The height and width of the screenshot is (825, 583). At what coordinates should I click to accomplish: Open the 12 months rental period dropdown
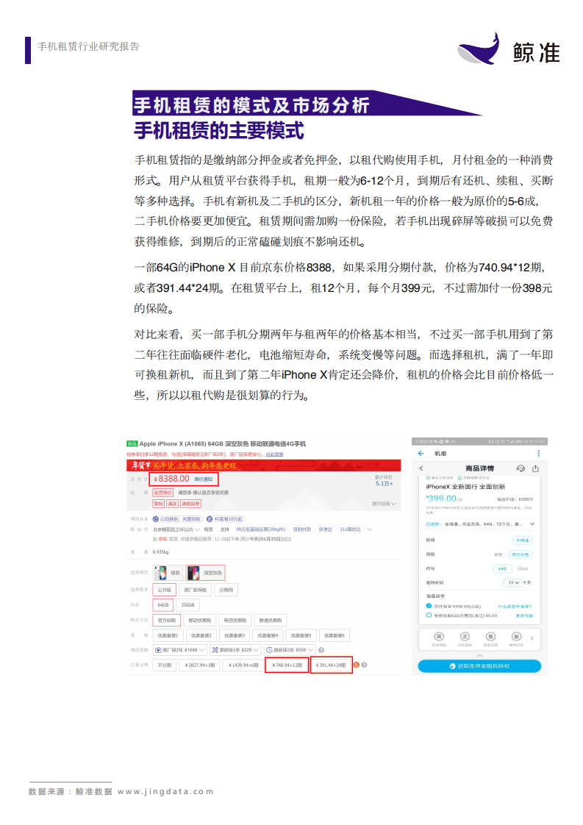click(512, 582)
